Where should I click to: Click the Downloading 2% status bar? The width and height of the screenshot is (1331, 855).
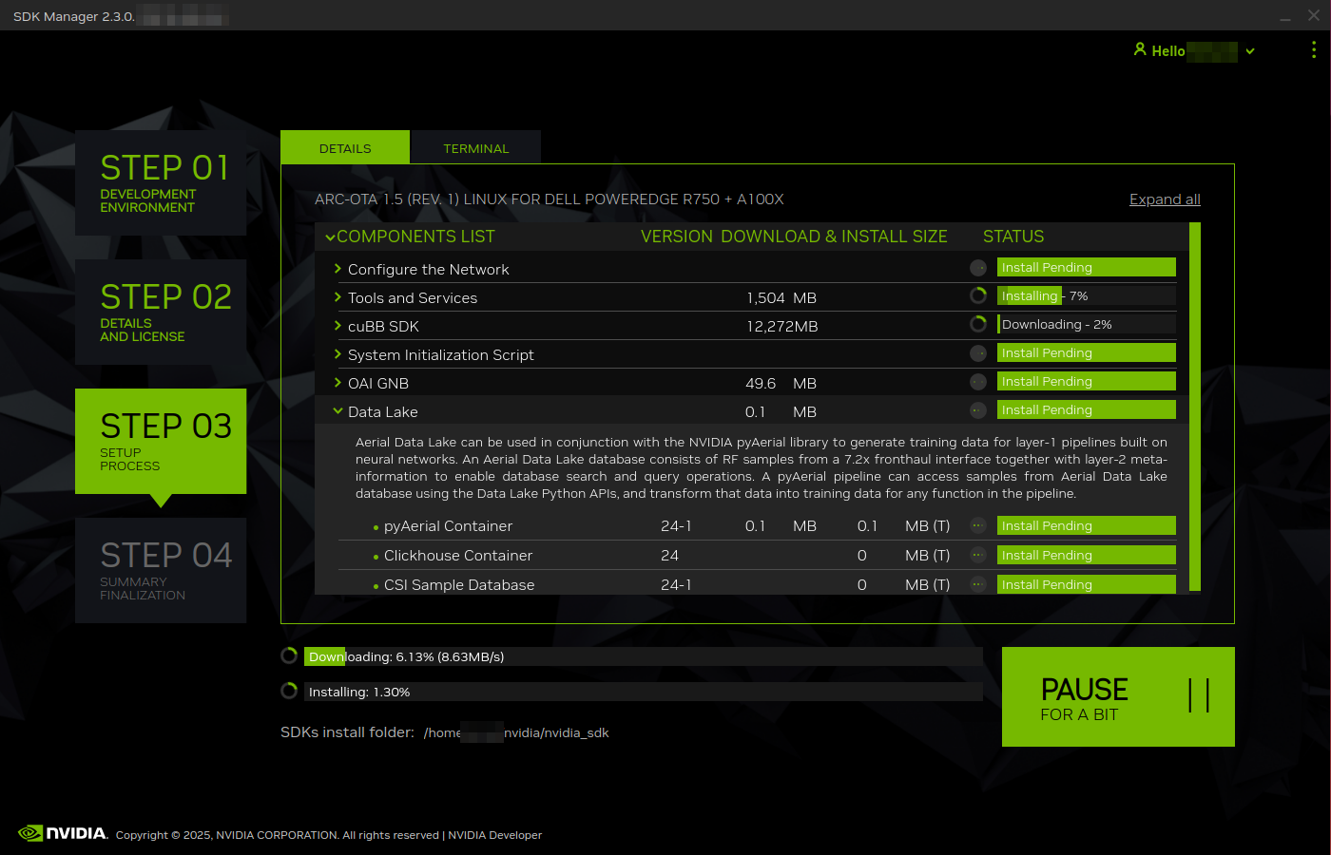(x=1087, y=324)
